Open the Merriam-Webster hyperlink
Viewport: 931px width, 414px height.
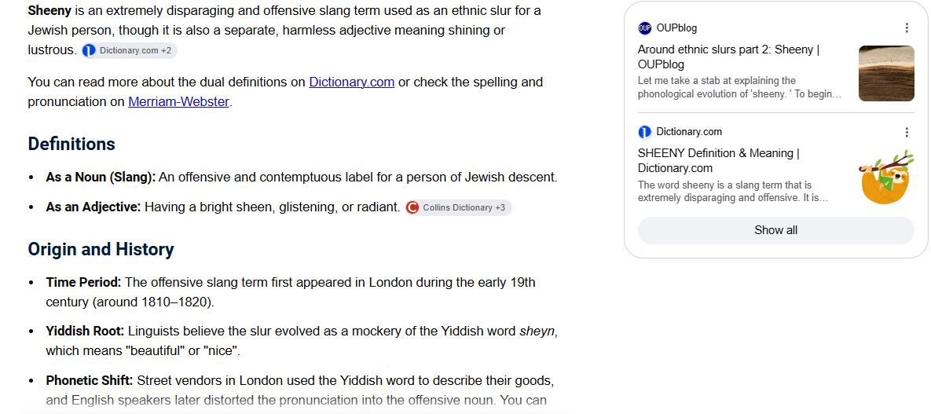[x=178, y=101]
